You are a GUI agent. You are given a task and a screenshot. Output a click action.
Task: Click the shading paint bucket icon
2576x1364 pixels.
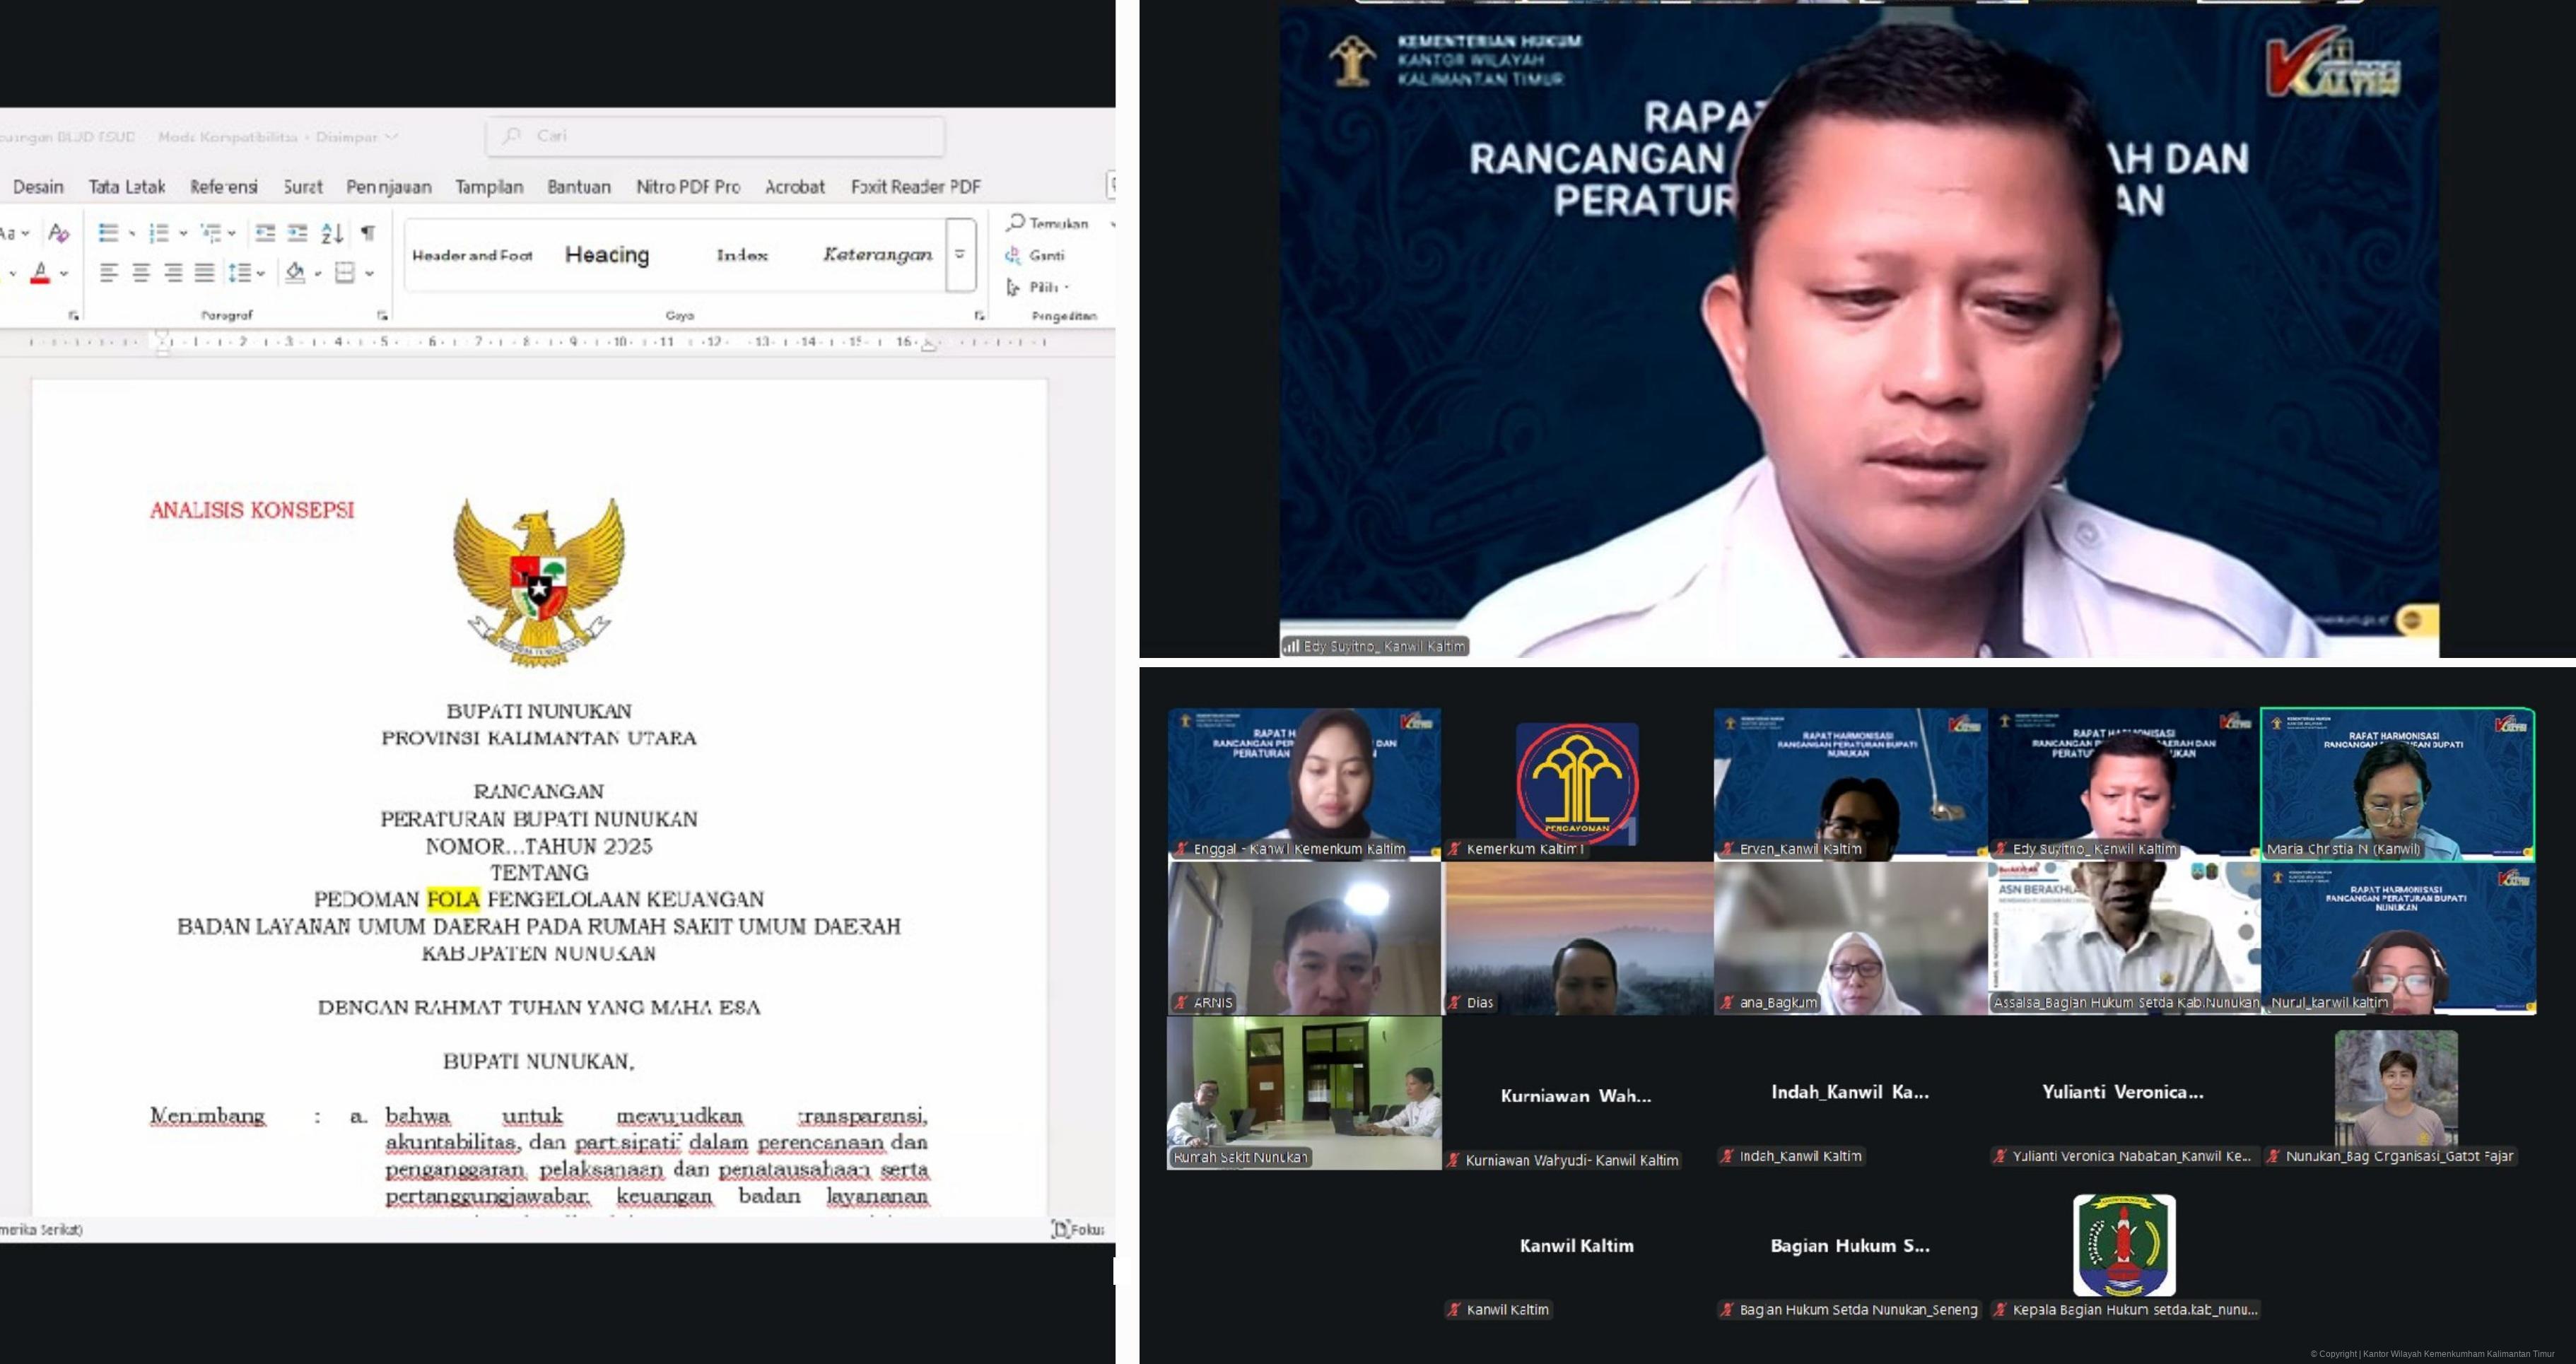[295, 272]
